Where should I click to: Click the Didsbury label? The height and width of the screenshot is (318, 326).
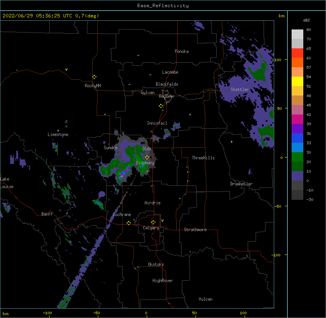click(x=145, y=163)
